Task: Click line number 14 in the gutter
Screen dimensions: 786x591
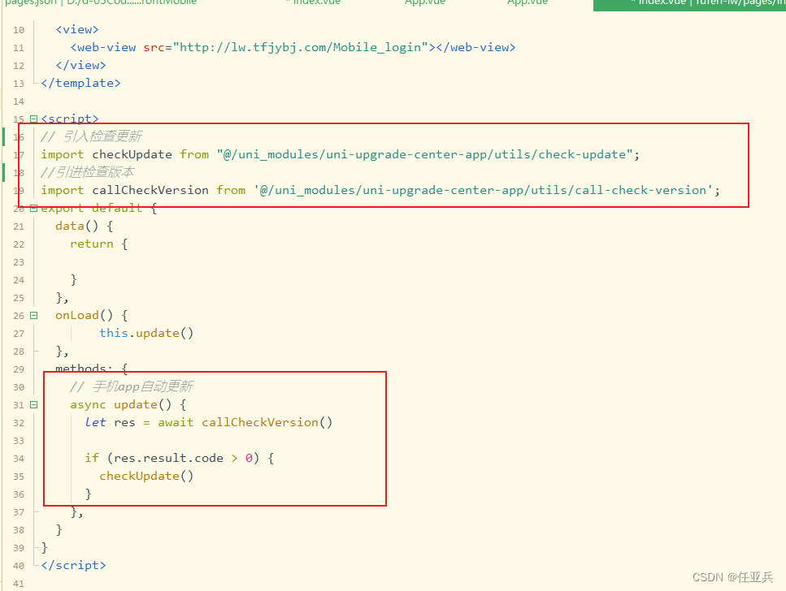Action: click(x=19, y=101)
